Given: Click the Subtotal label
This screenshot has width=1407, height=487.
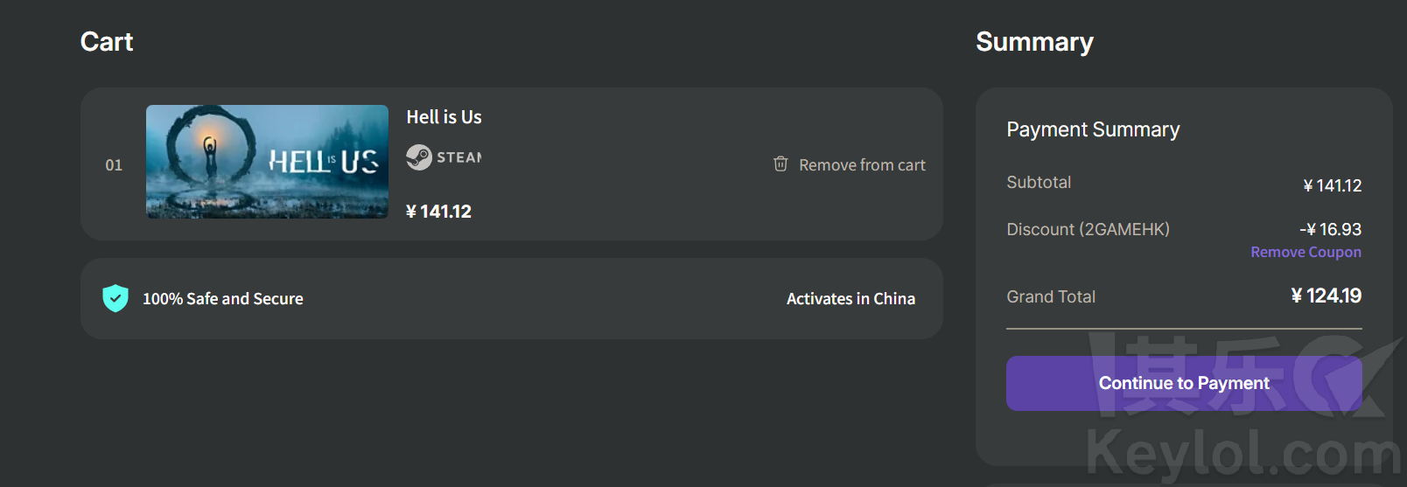Looking at the screenshot, I should pyautogui.click(x=1039, y=183).
